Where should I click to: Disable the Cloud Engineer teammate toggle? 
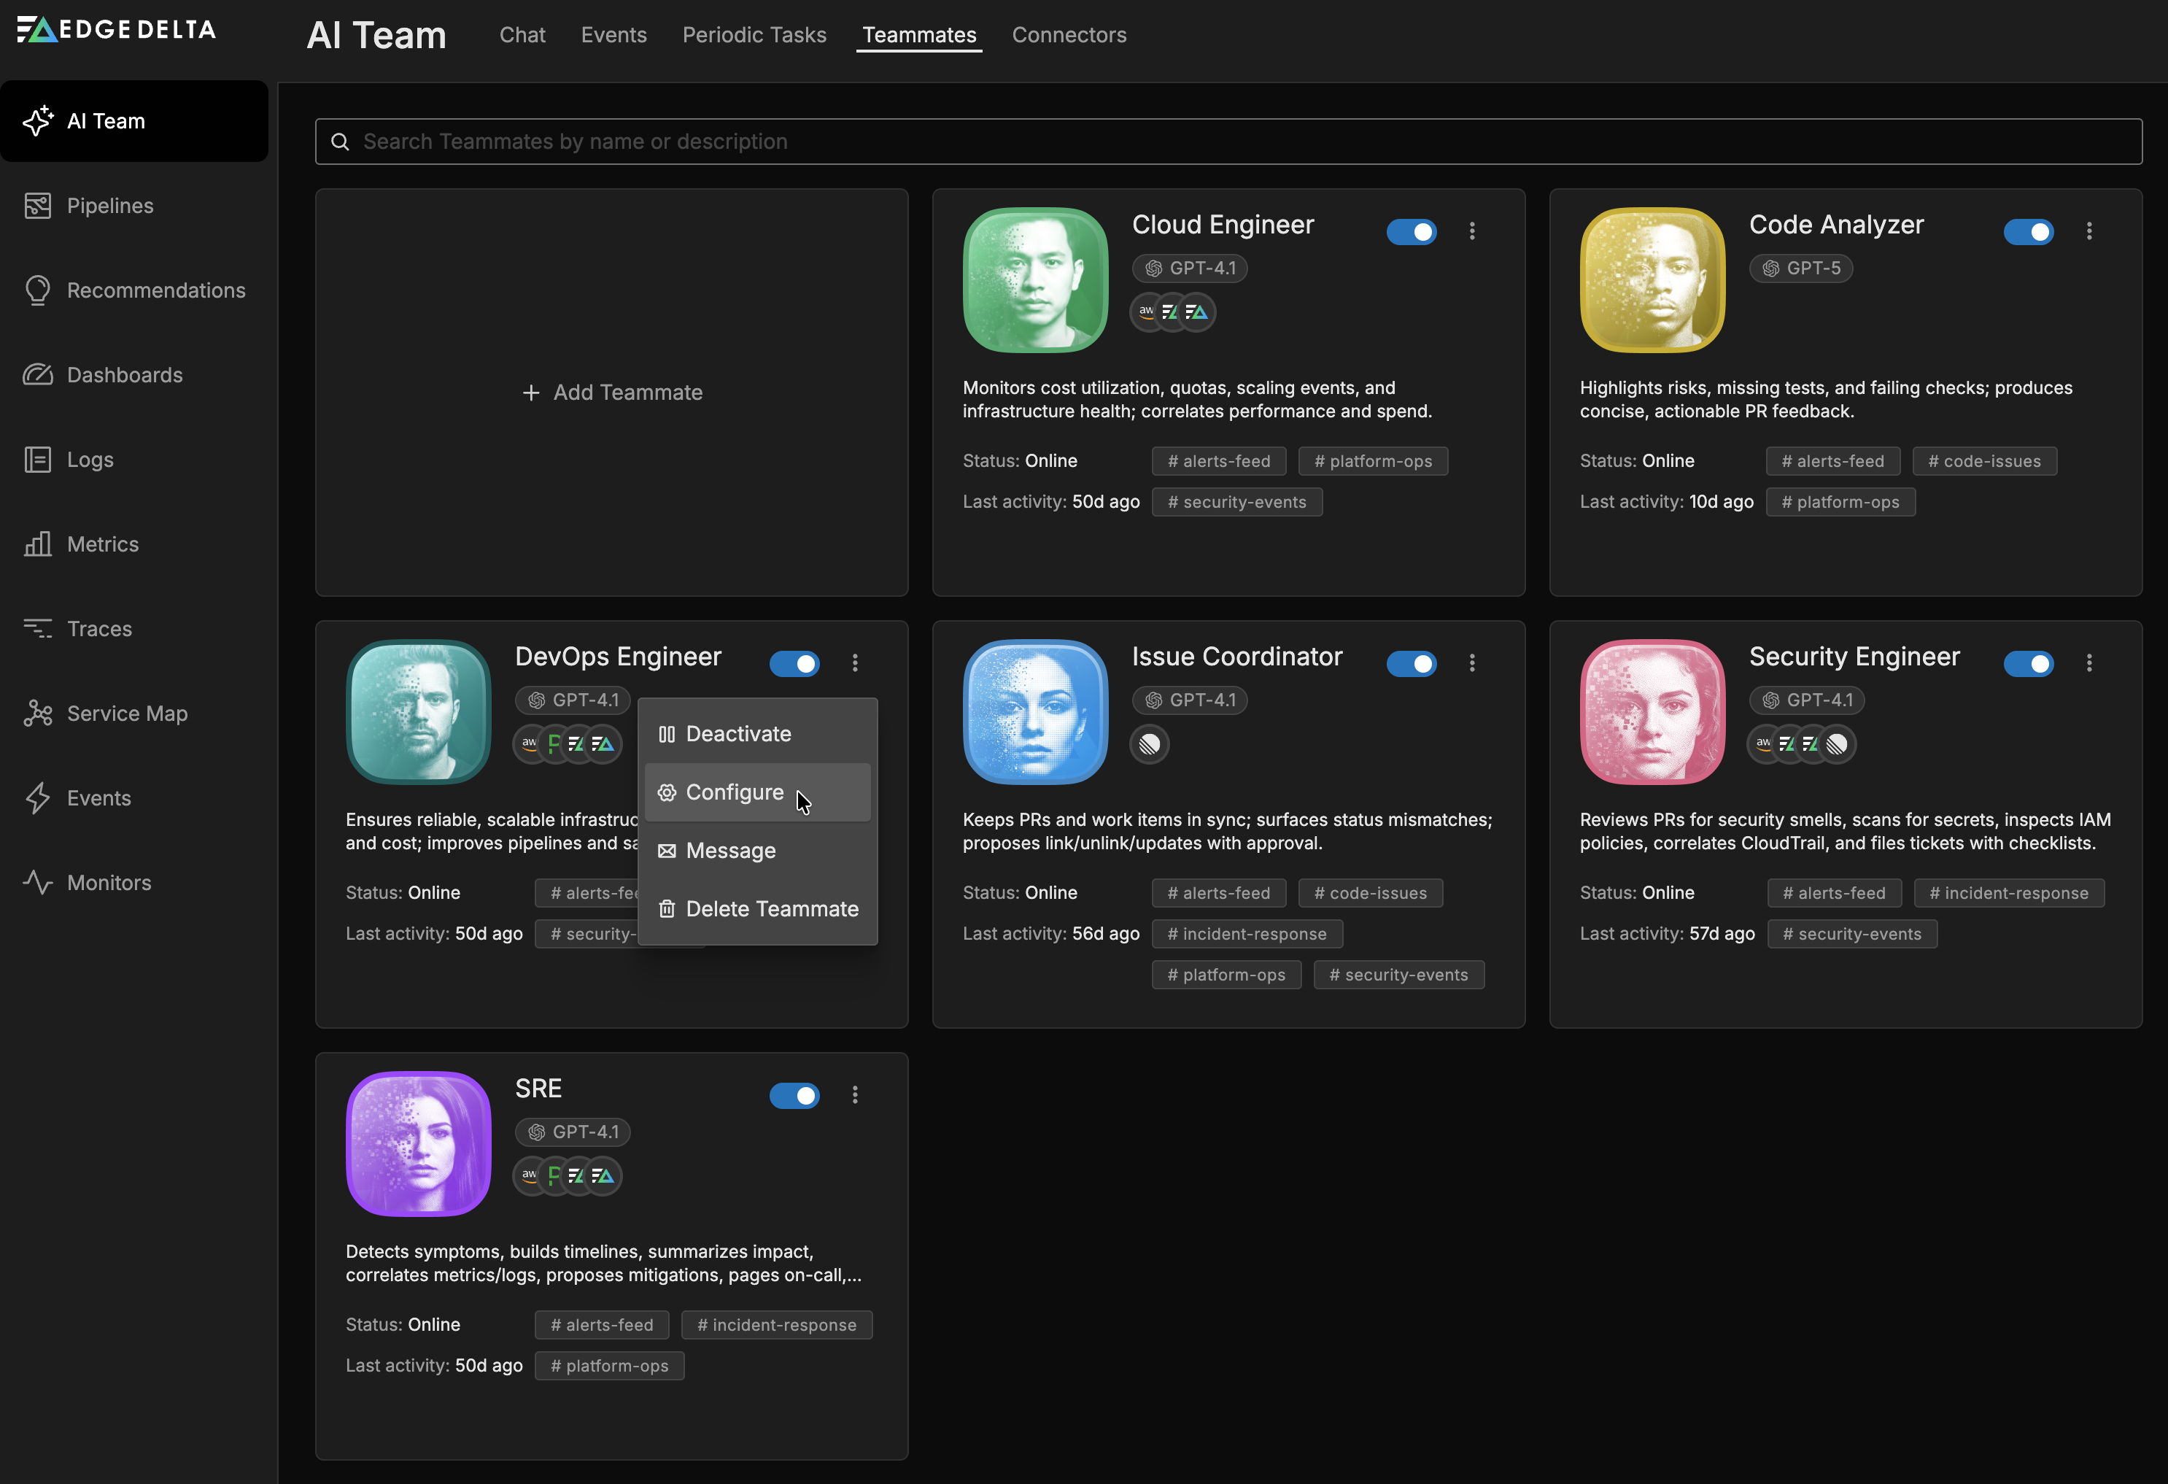point(1411,231)
